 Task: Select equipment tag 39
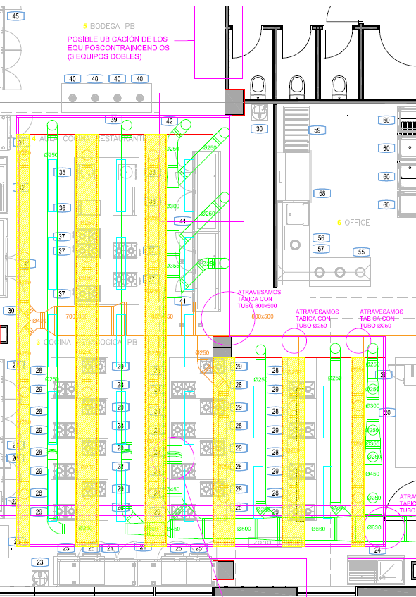pos(114,120)
